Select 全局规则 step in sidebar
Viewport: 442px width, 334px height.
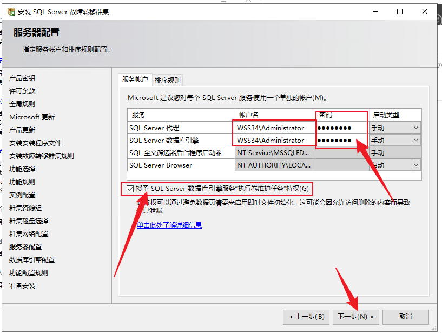click(22, 104)
